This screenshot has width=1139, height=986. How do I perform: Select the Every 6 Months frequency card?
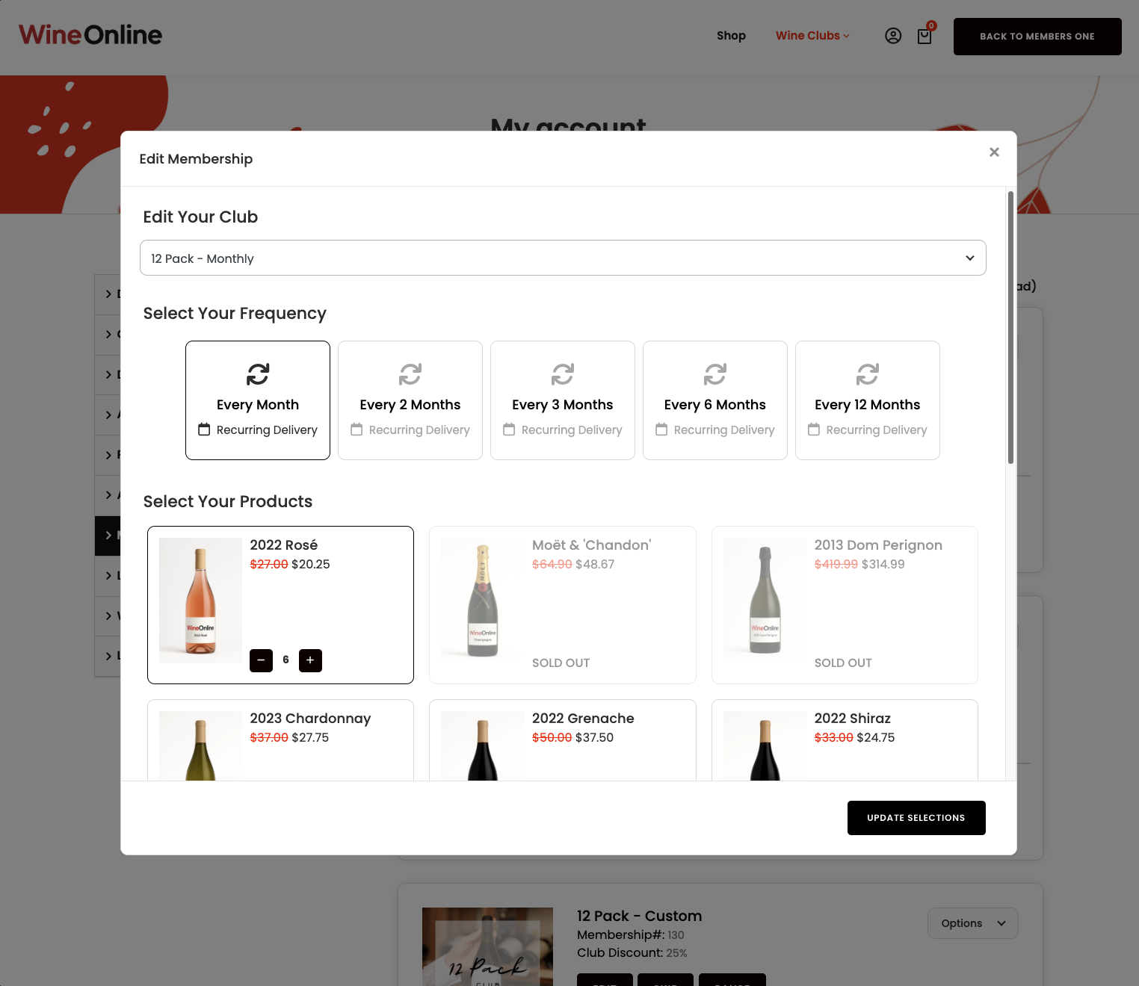pos(714,400)
